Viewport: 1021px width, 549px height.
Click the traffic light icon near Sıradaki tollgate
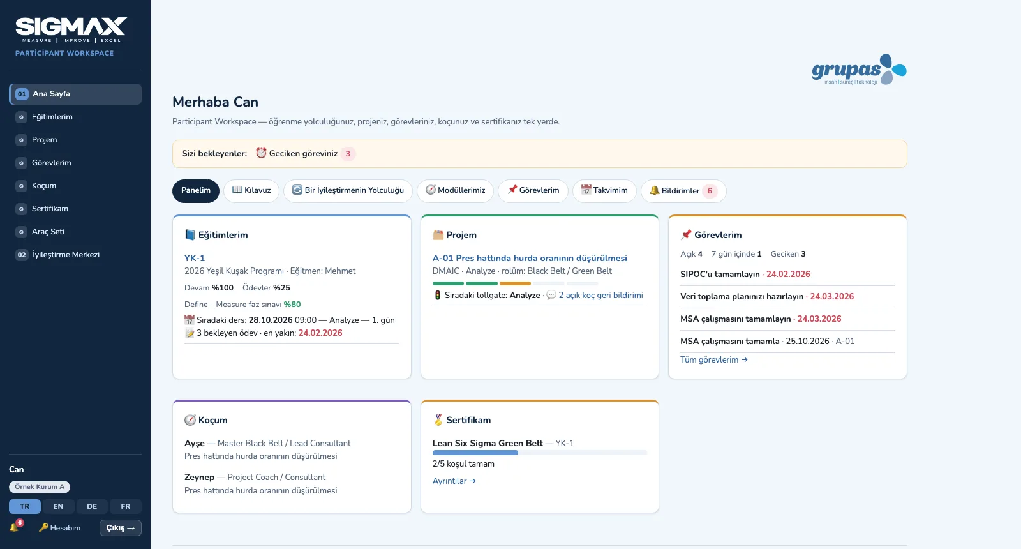coord(438,296)
